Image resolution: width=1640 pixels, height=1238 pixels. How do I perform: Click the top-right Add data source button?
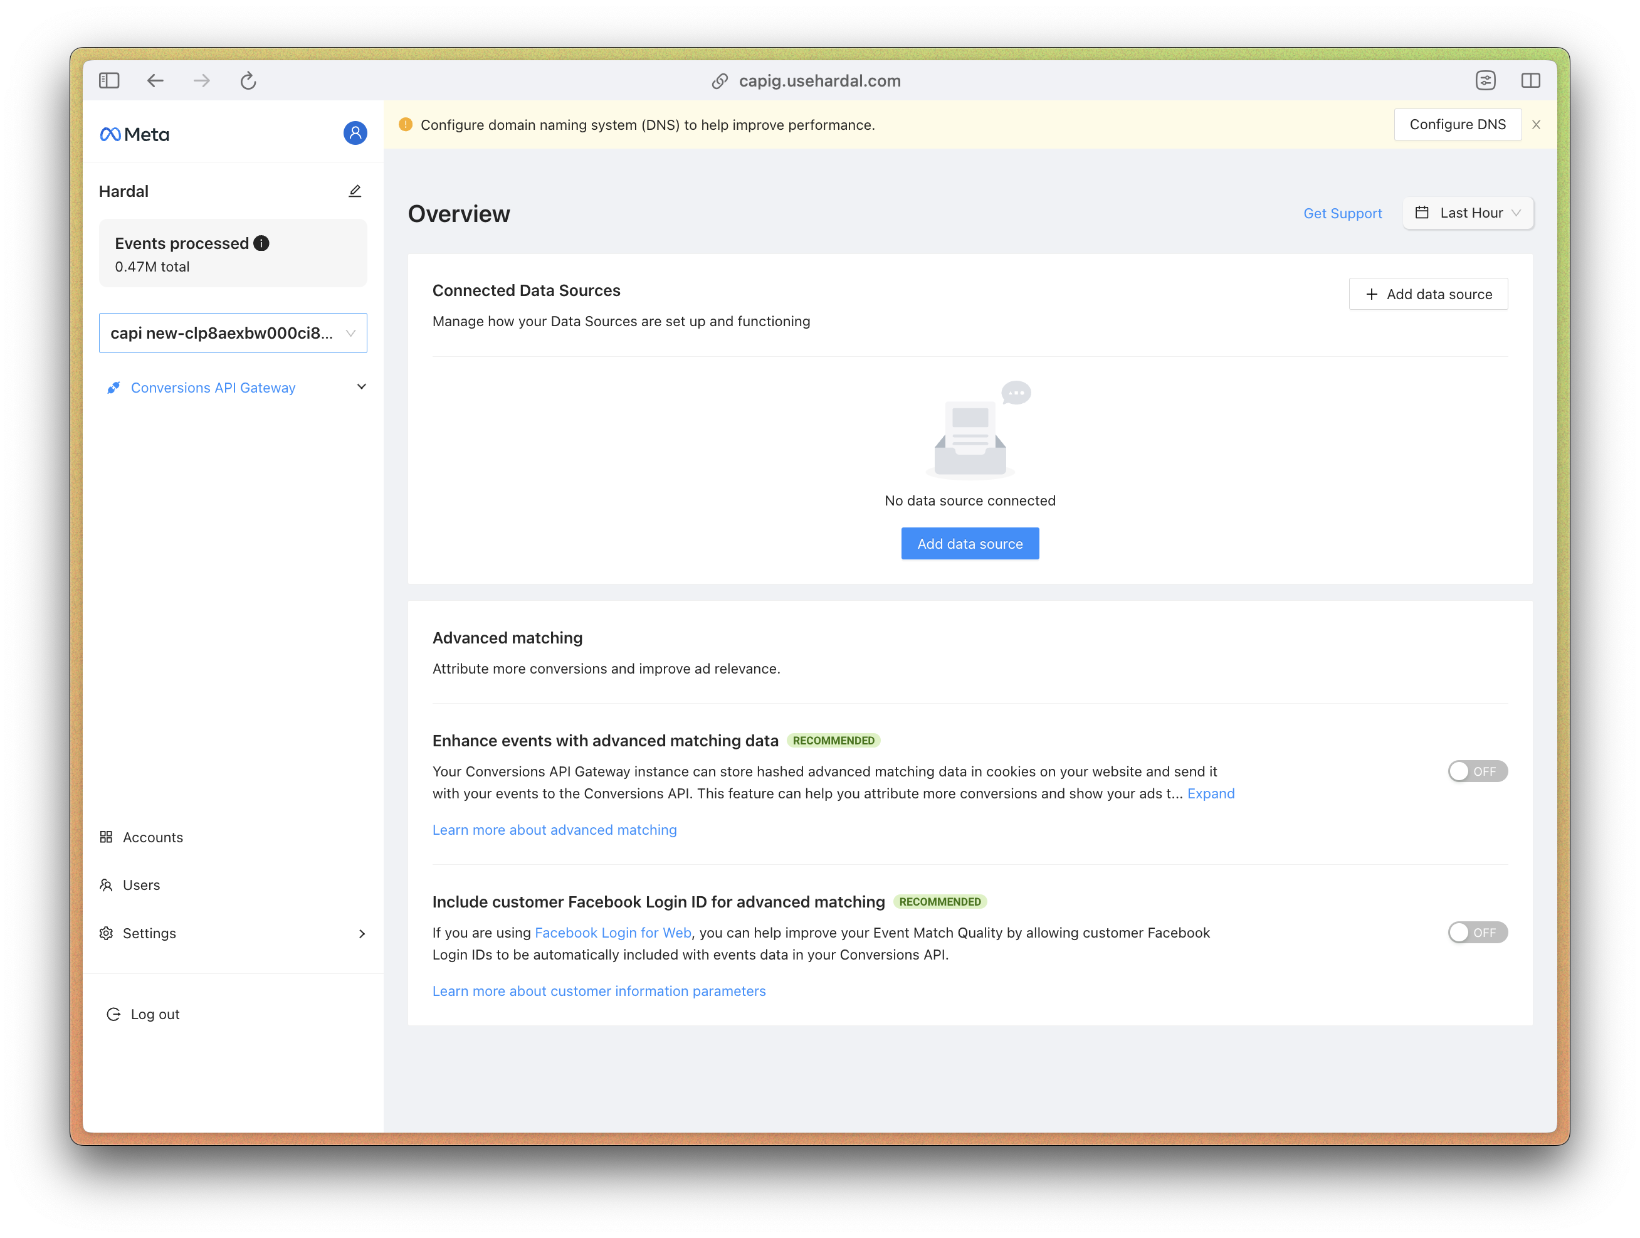1428,295
